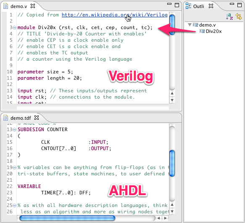The width and height of the screenshot is (245, 223).
Task: Click the demo.tdf file icon on tab
Action: (x=5, y=118)
